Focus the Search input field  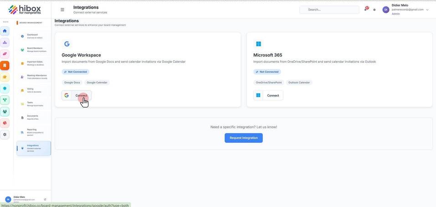point(329,10)
